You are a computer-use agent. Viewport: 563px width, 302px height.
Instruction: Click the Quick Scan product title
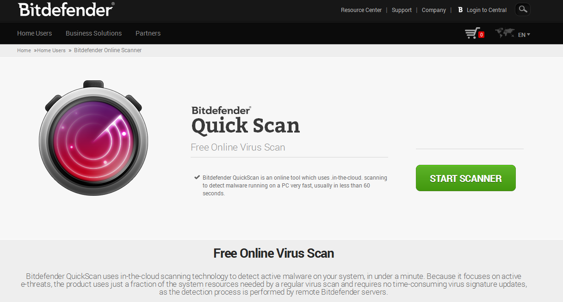pos(246,126)
